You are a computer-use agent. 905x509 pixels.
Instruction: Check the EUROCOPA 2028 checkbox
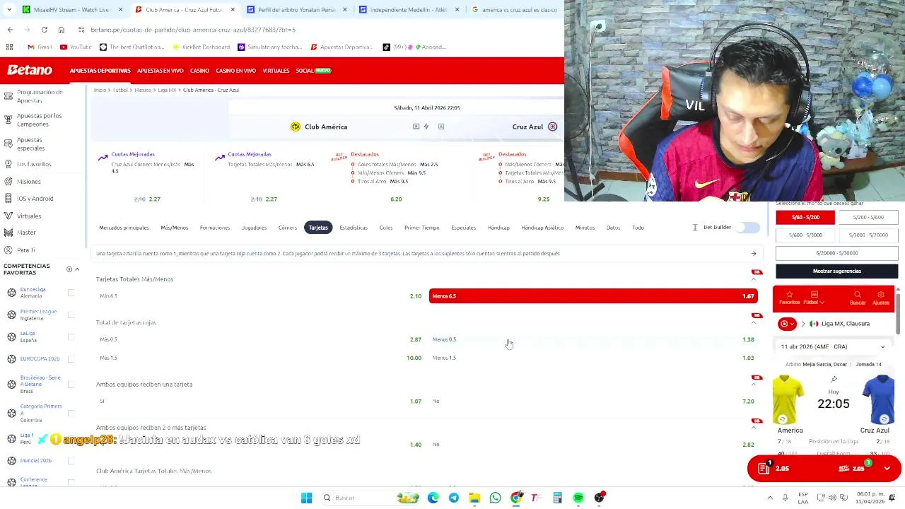point(71,358)
